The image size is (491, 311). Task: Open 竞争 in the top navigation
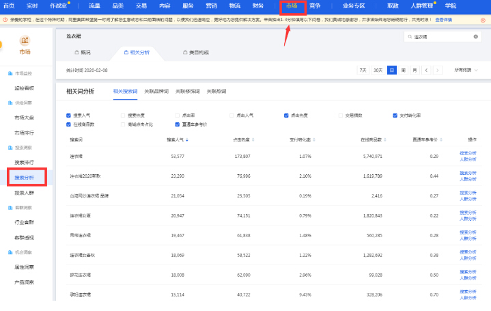coord(315,5)
